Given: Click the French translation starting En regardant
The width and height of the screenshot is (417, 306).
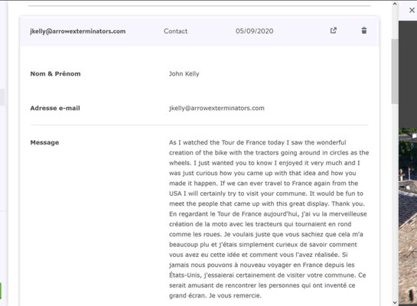Looking at the screenshot, I should (x=268, y=255).
